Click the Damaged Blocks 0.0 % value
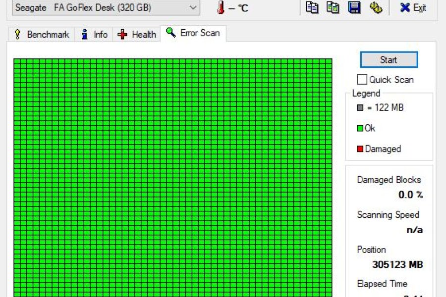Image resolution: width=446 pixels, height=297 pixels. [410, 195]
